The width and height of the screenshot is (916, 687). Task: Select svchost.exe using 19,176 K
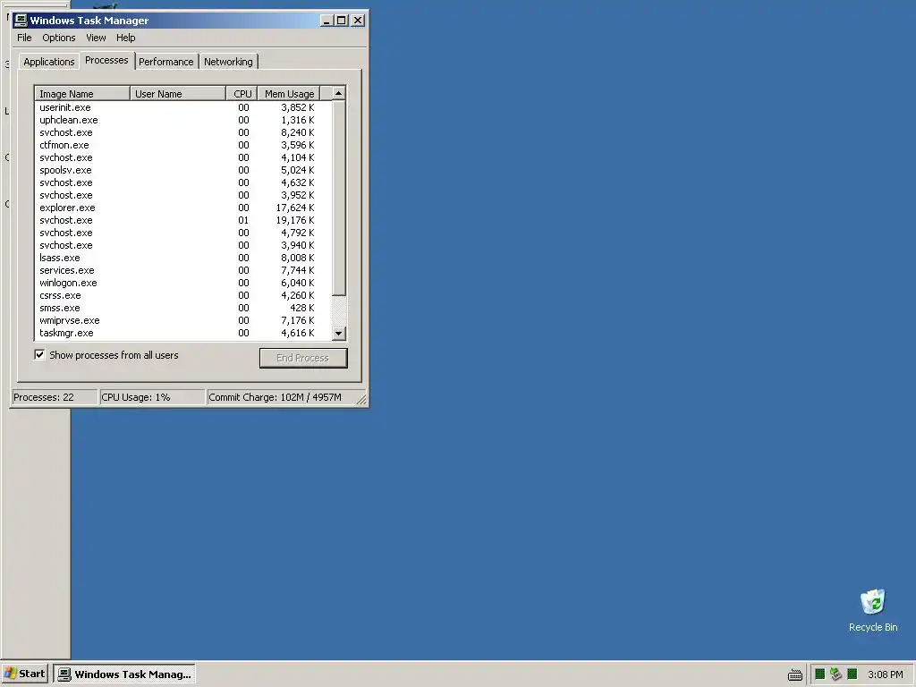(x=182, y=221)
